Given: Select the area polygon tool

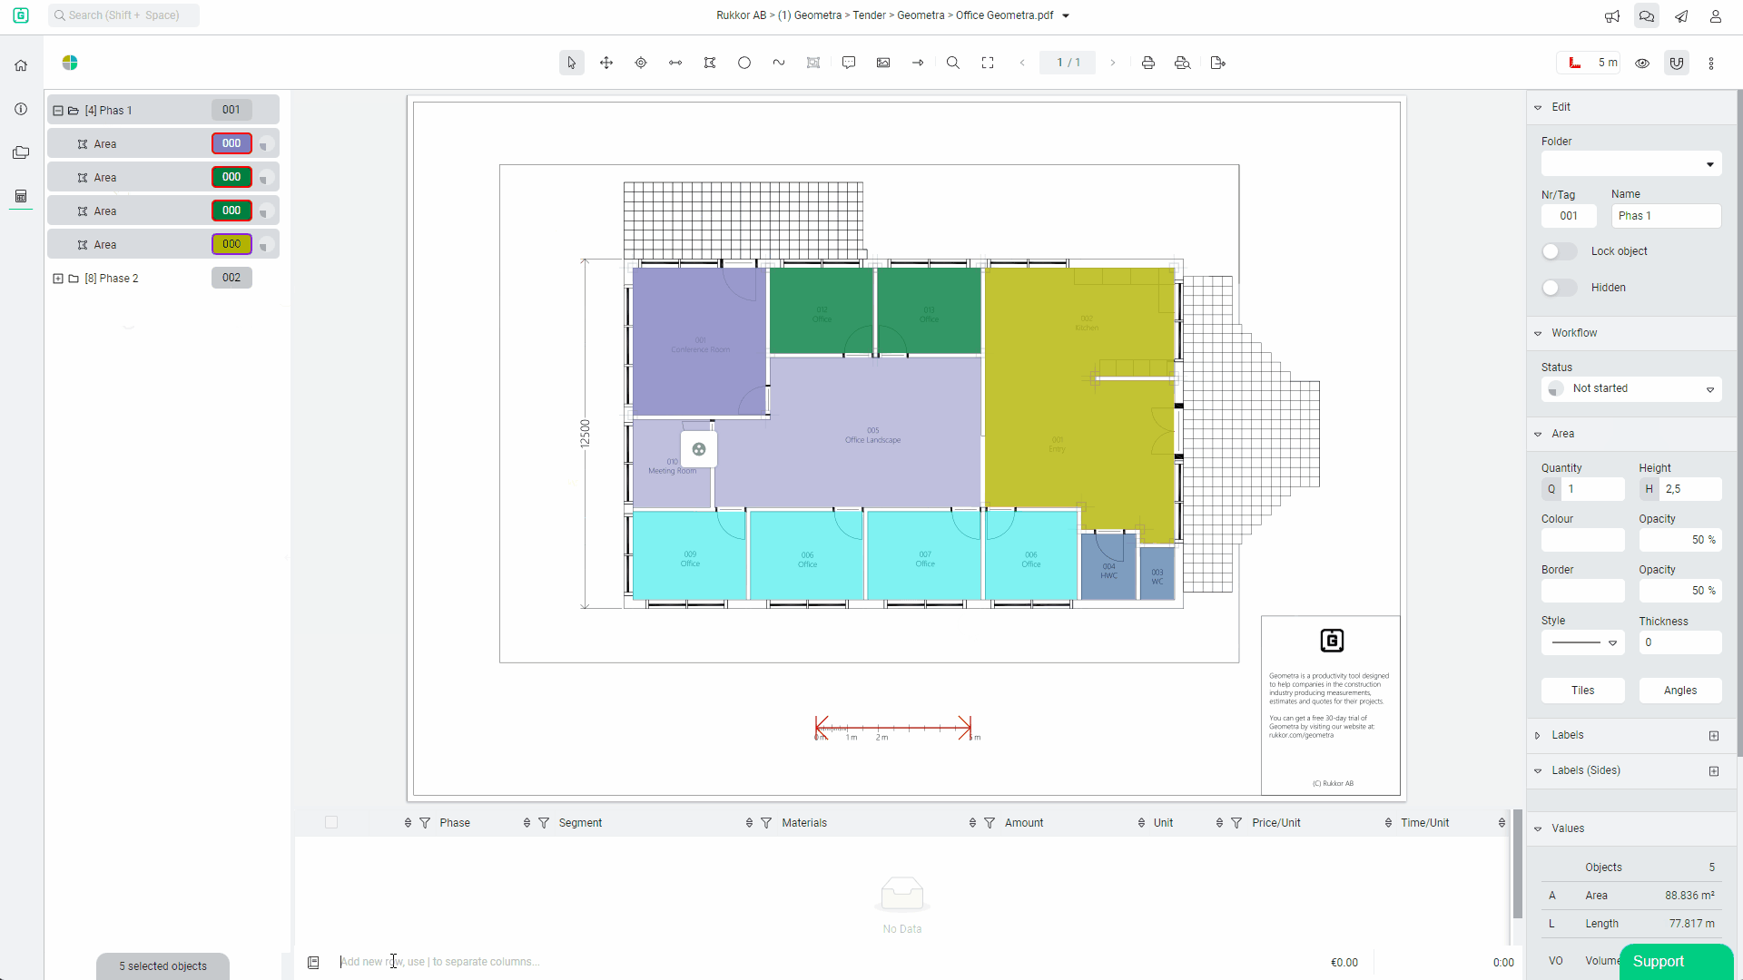Looking at the screenshot, I should tap(710, 63).
